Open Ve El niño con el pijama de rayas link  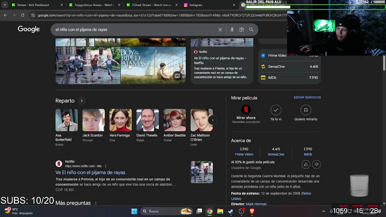[90, 172]
